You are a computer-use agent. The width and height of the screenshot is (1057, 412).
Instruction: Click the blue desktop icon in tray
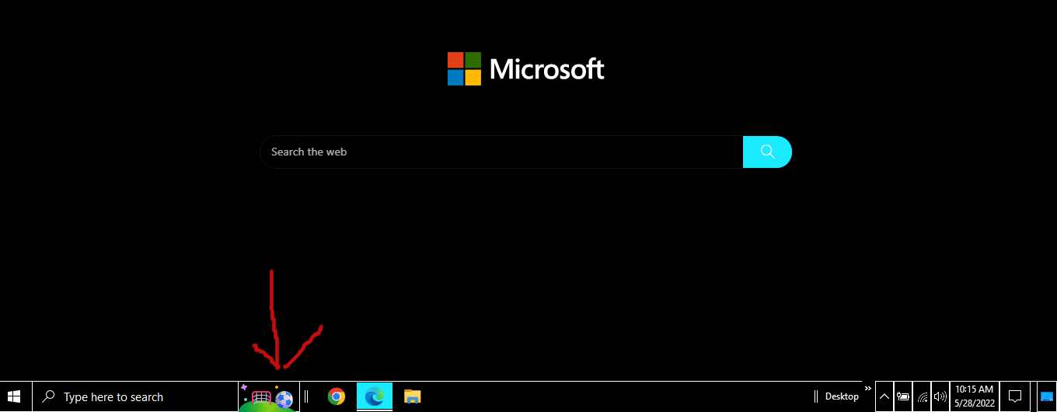1046,396
